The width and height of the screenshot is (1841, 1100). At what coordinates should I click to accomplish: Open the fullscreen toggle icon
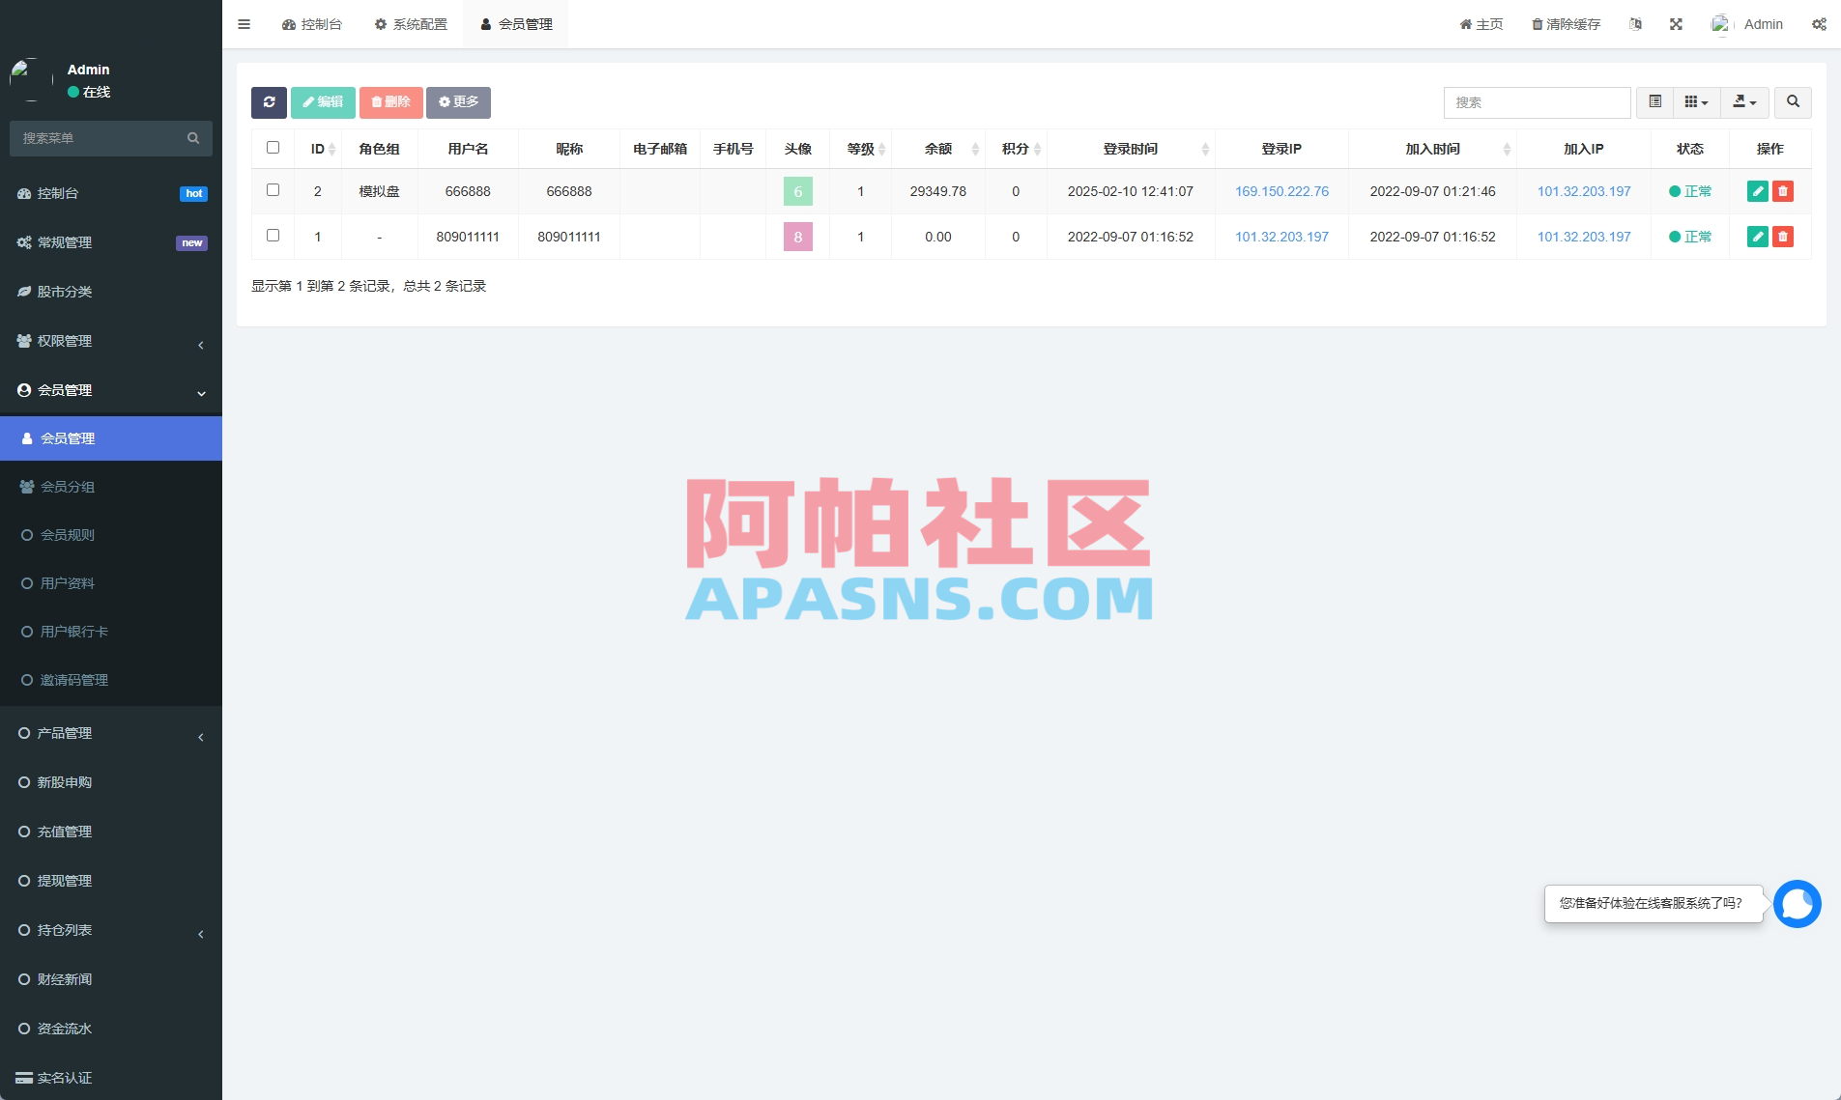pyautogui.click(x=1677, y=24)
